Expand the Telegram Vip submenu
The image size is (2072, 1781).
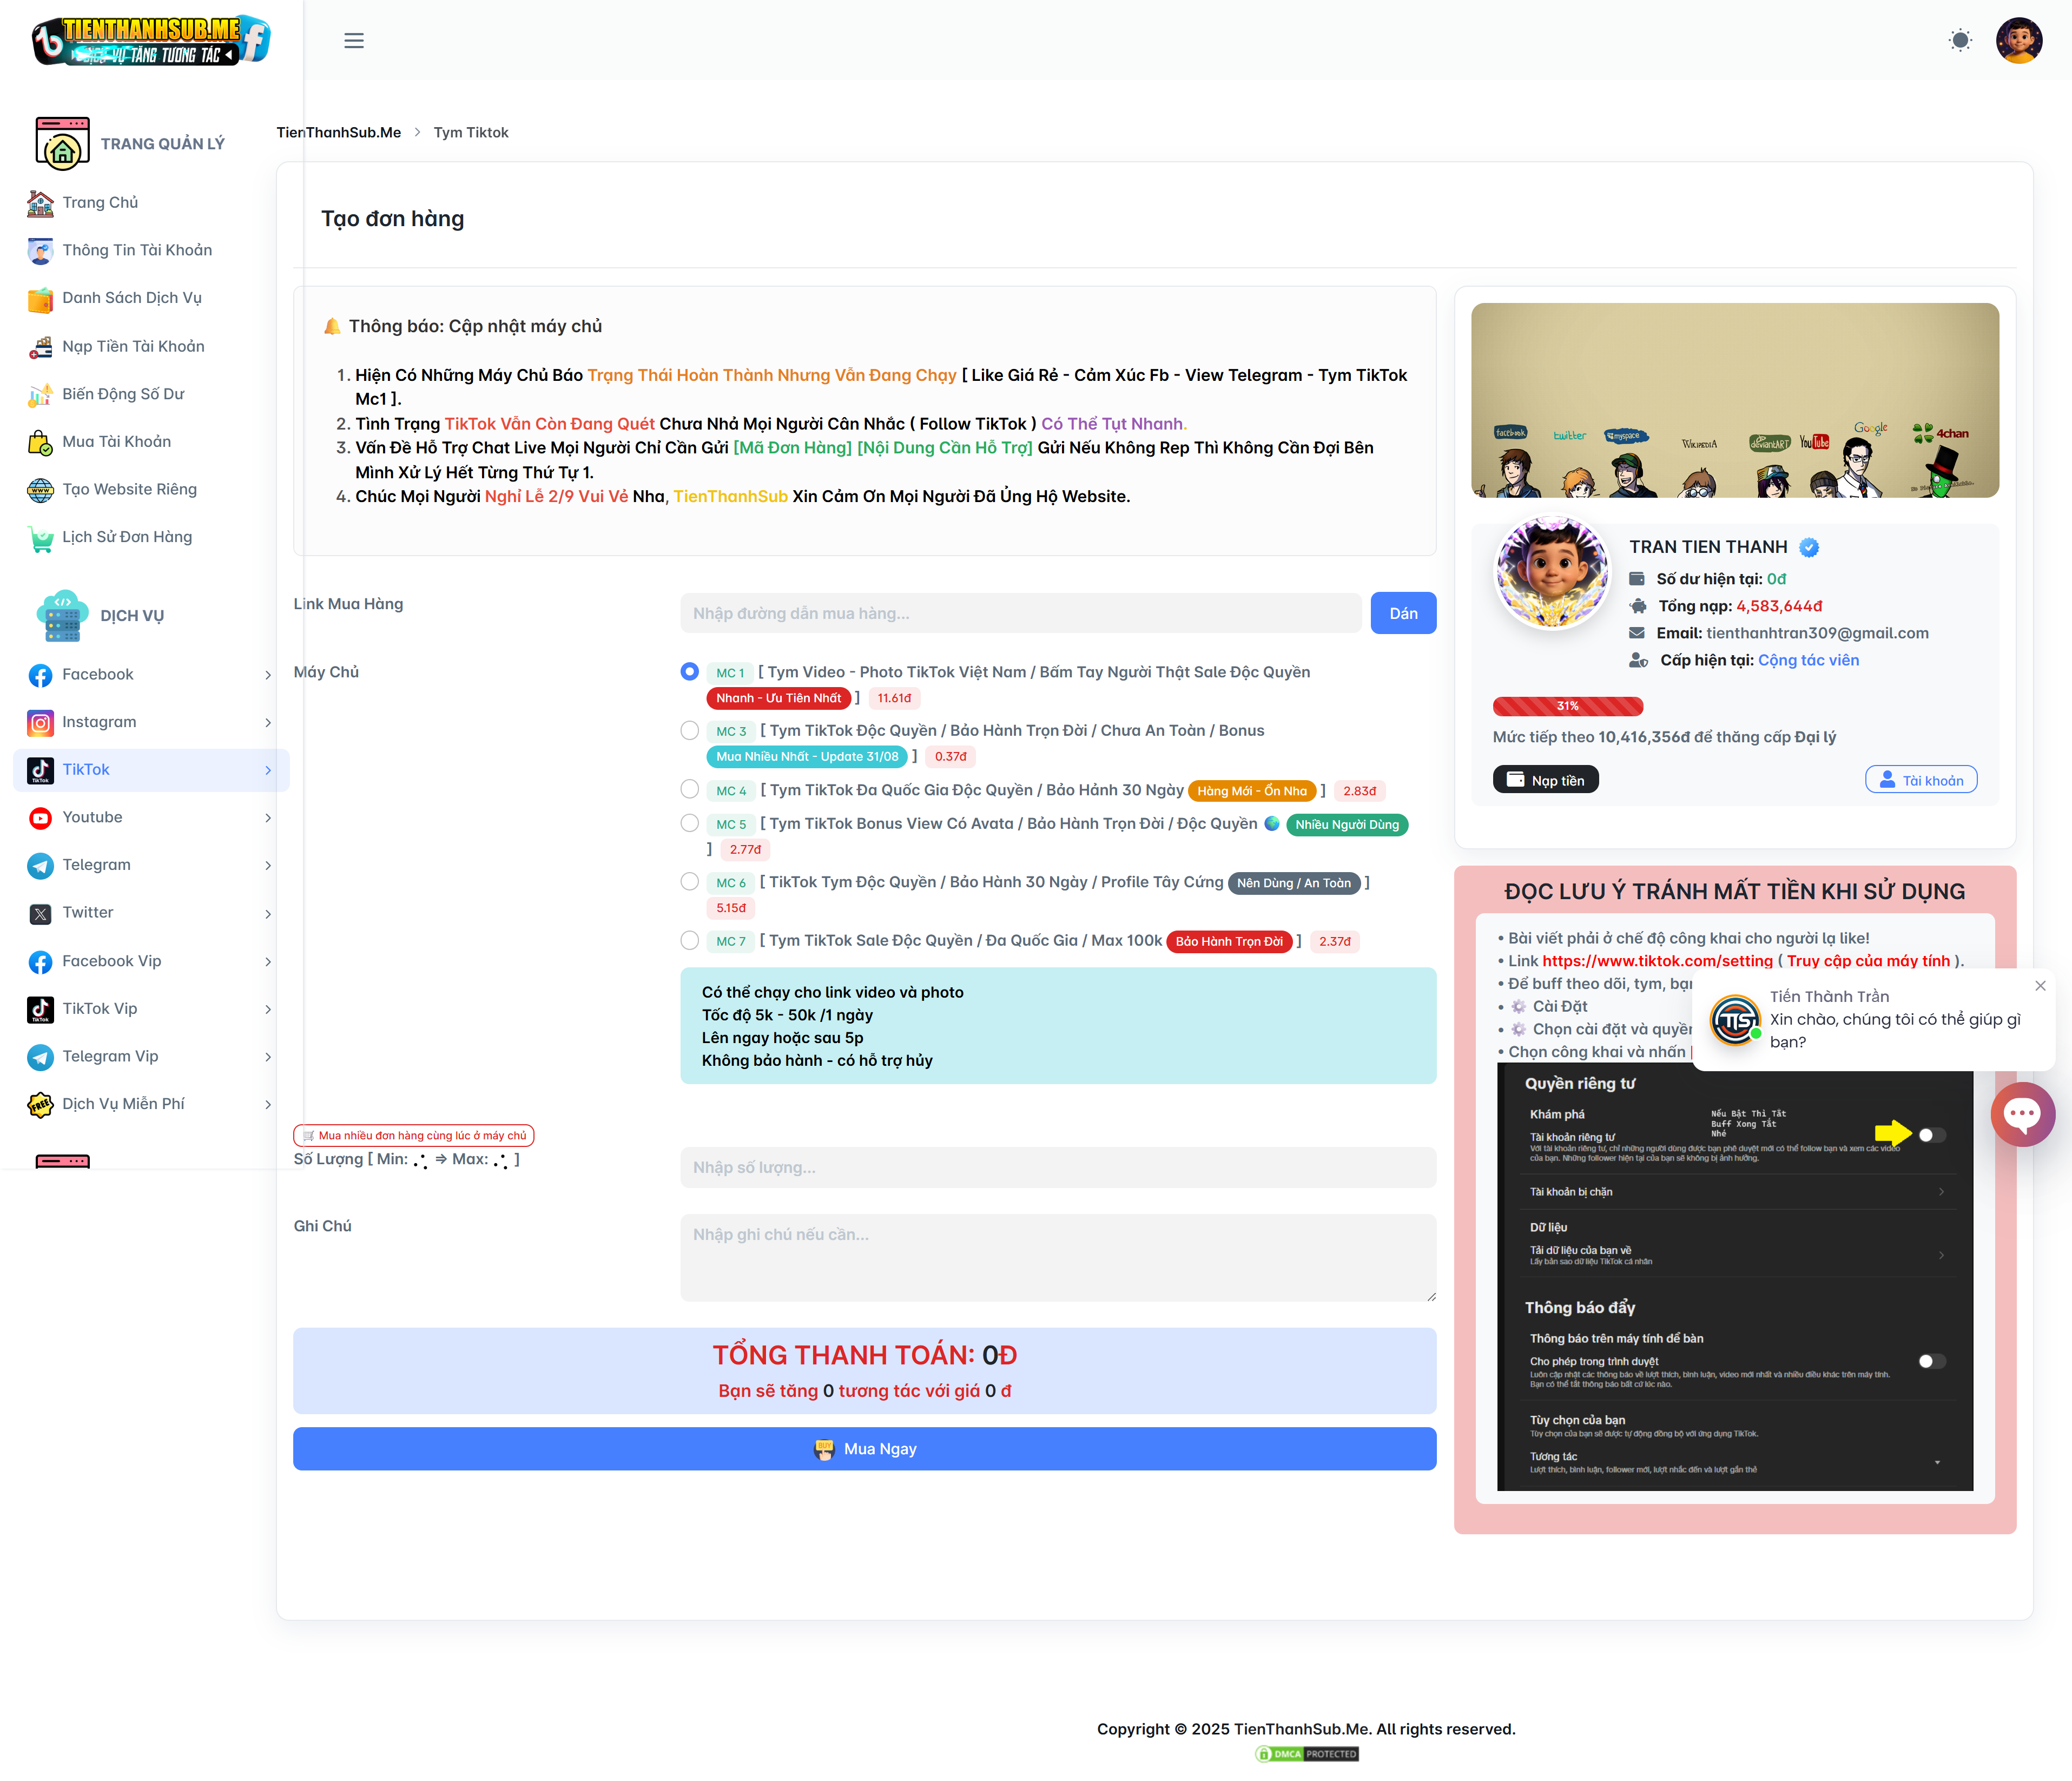tap(267, 1057)
